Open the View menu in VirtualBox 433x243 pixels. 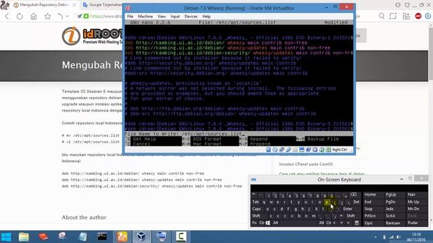pyautogui.click(x=162, y=16)
